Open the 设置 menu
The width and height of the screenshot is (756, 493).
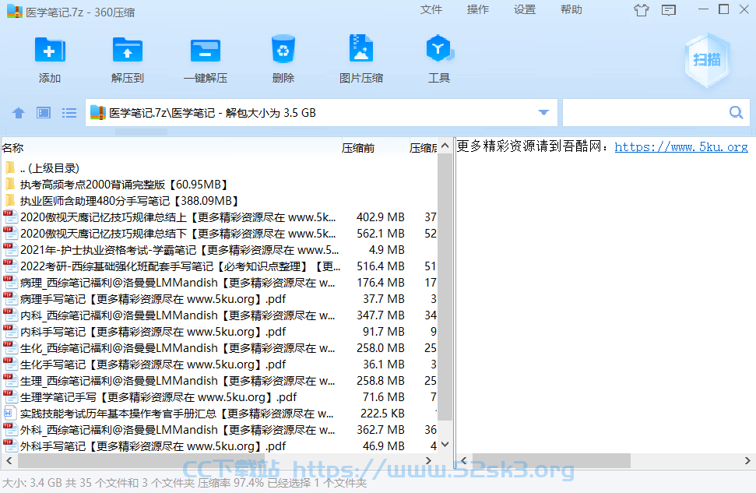click(x=525, y=9)
